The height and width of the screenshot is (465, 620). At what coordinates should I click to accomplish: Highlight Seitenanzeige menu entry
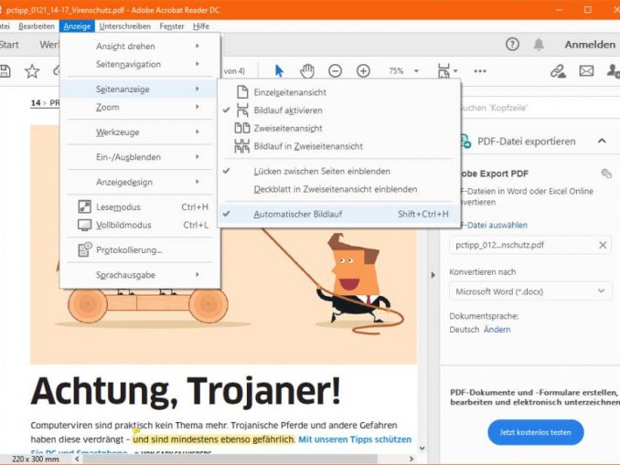140,90
